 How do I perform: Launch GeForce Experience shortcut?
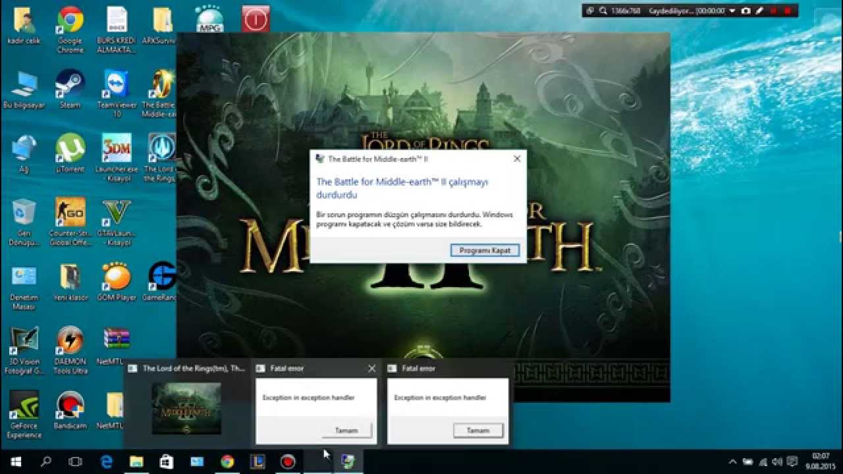[24, 415]
